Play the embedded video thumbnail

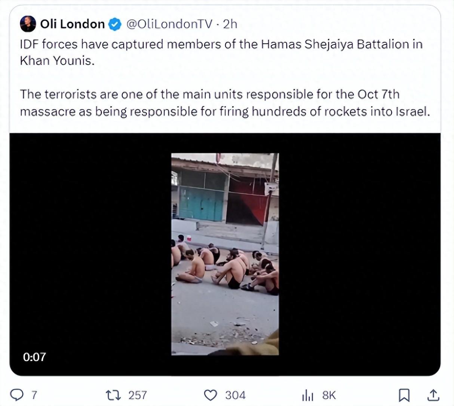click(x=225, y=254)
